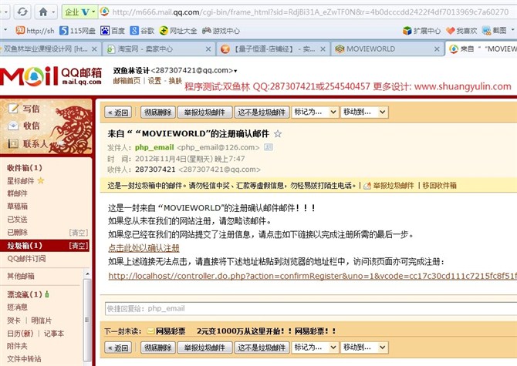Image resolution: width=517 pixels, height=366 pixels.
Task: Click the browser home icon
Action: 43,12
